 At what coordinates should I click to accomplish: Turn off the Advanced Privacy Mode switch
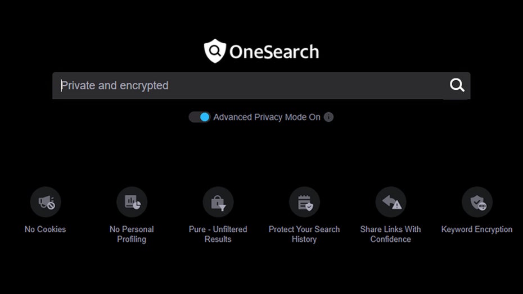[x=199, y=117]
